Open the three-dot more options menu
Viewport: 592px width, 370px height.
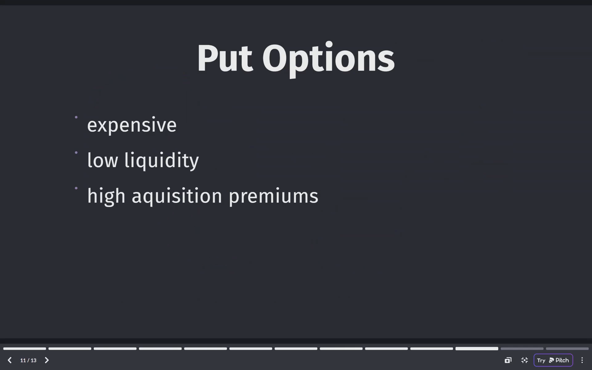tap(582, 360)
